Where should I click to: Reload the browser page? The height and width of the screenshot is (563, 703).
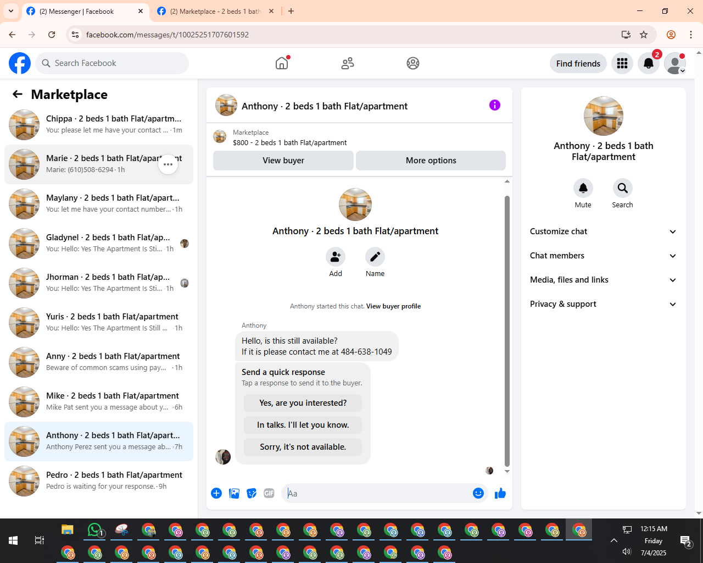pos(52,35)
